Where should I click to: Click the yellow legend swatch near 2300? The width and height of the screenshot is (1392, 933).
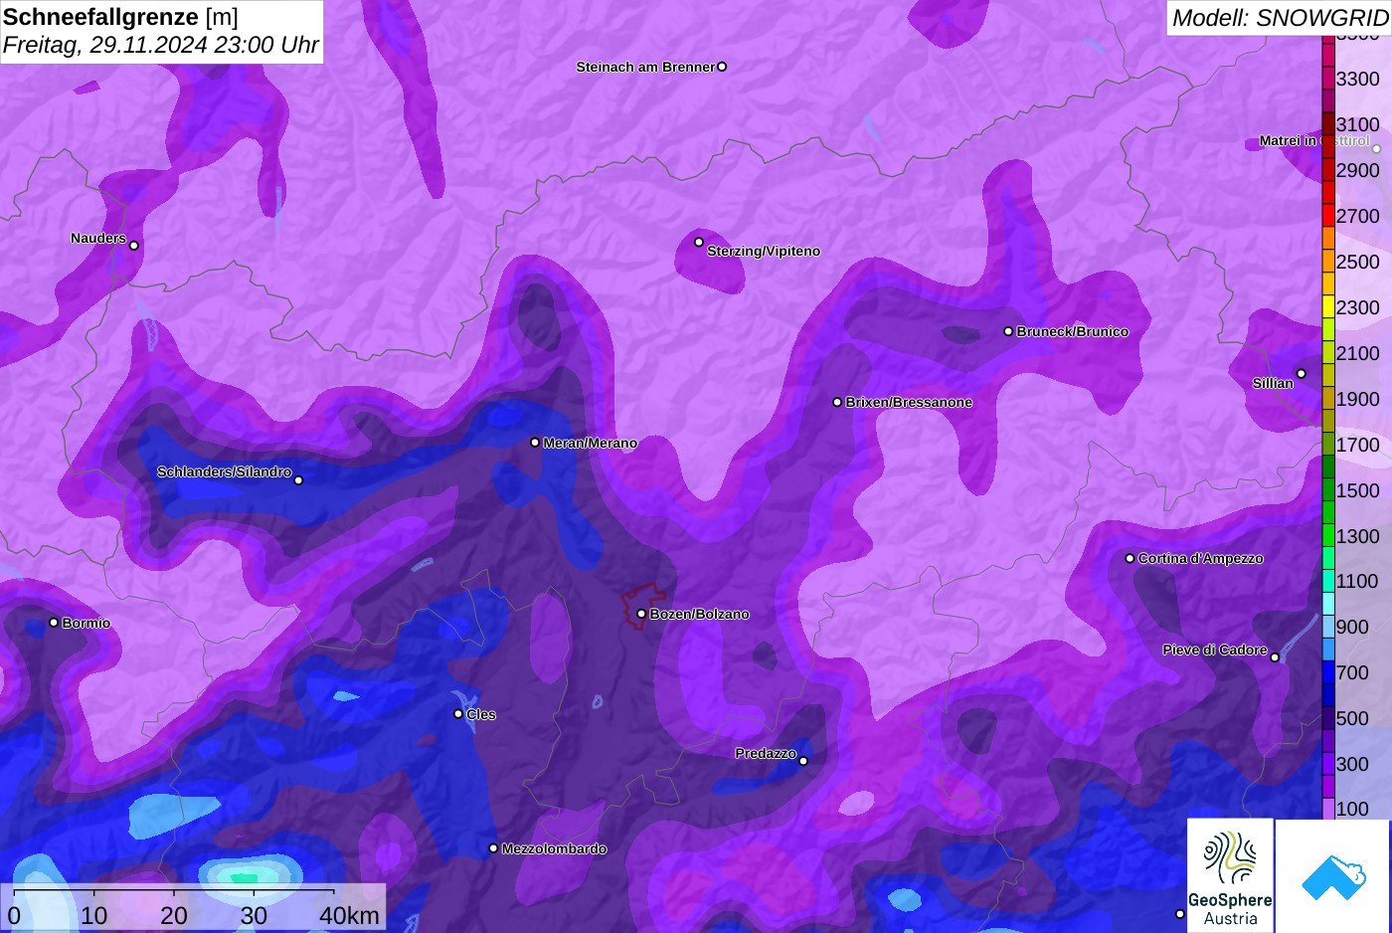1328,306
